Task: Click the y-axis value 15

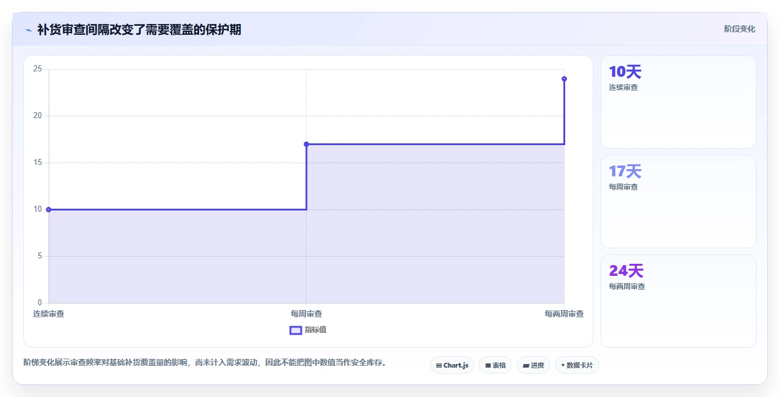Action: 38,163
